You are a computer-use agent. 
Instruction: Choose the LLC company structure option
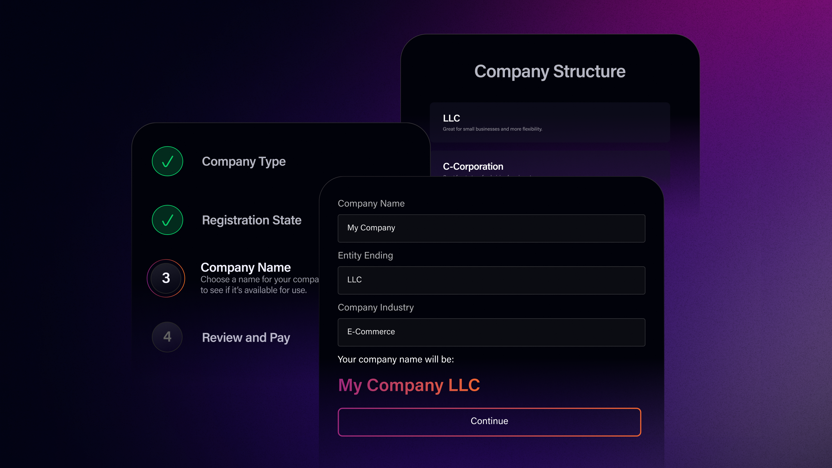549,122
